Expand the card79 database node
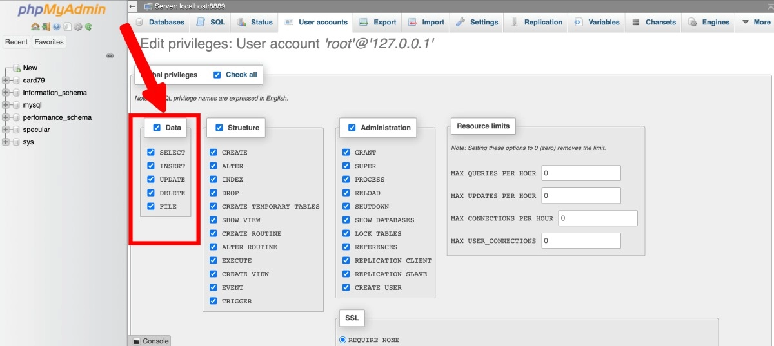774x346 pixels. click(x=6, y=81)
